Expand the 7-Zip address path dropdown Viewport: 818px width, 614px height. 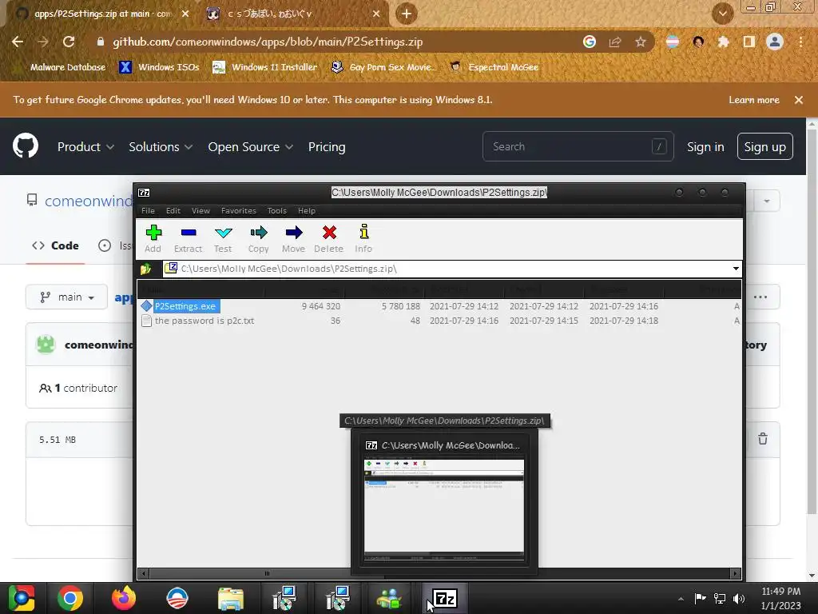coord(736,269)
